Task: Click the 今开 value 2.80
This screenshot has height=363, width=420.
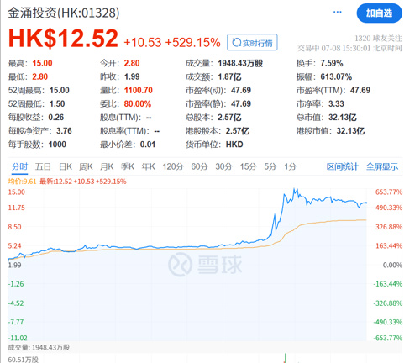Action: 132,63
